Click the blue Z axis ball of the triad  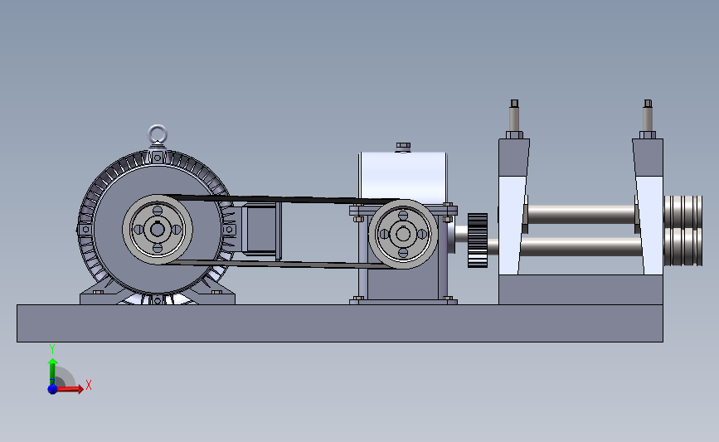pyautogui.click(x=52, y=389)
